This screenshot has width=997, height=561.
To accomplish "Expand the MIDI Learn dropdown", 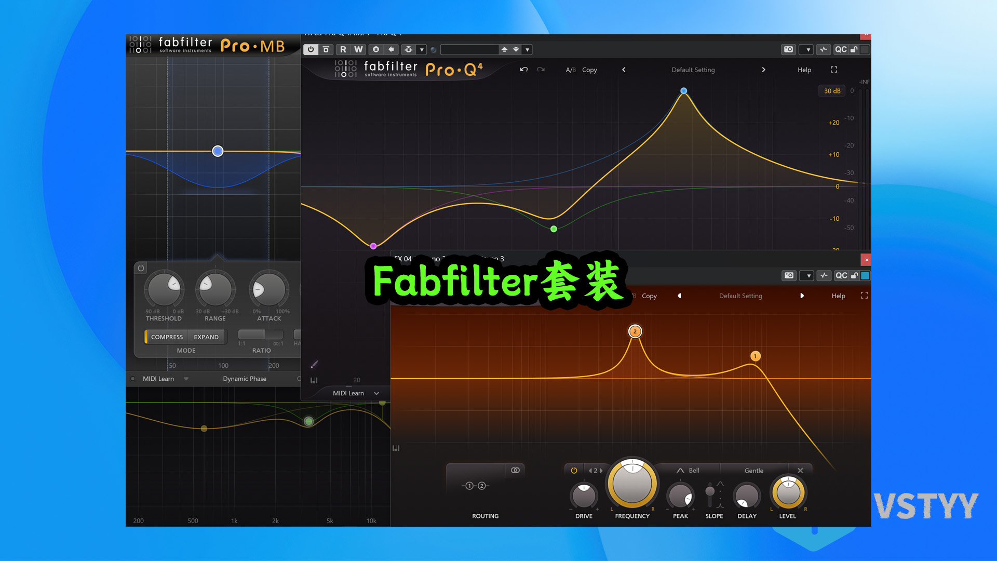I will pyautogui.click(x=376, y=393).
